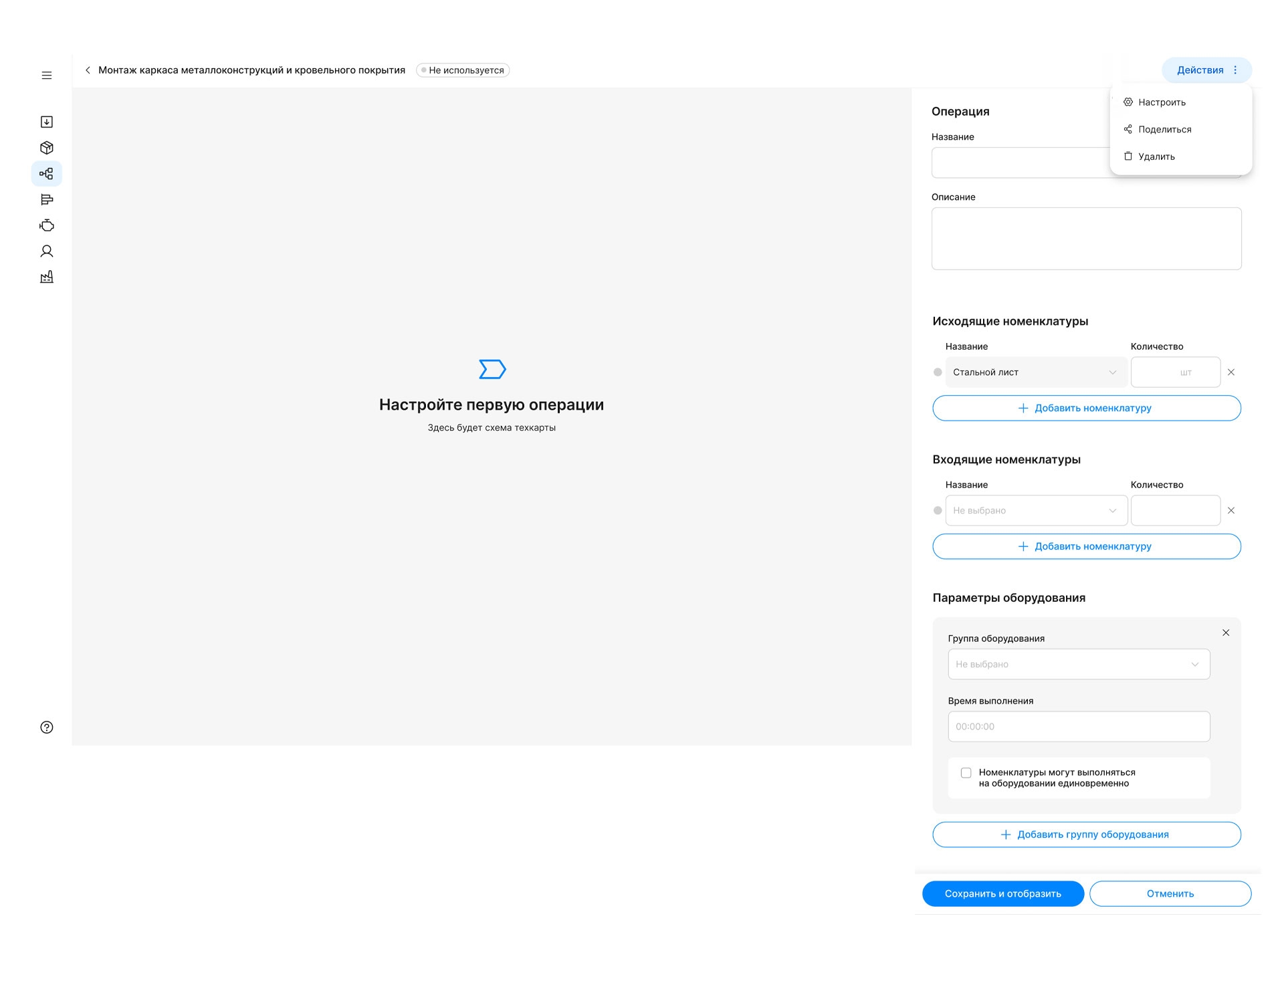Open the nomenclature box icon in the sidebar
Screen dimensions: 1284x991
point(47,148)
